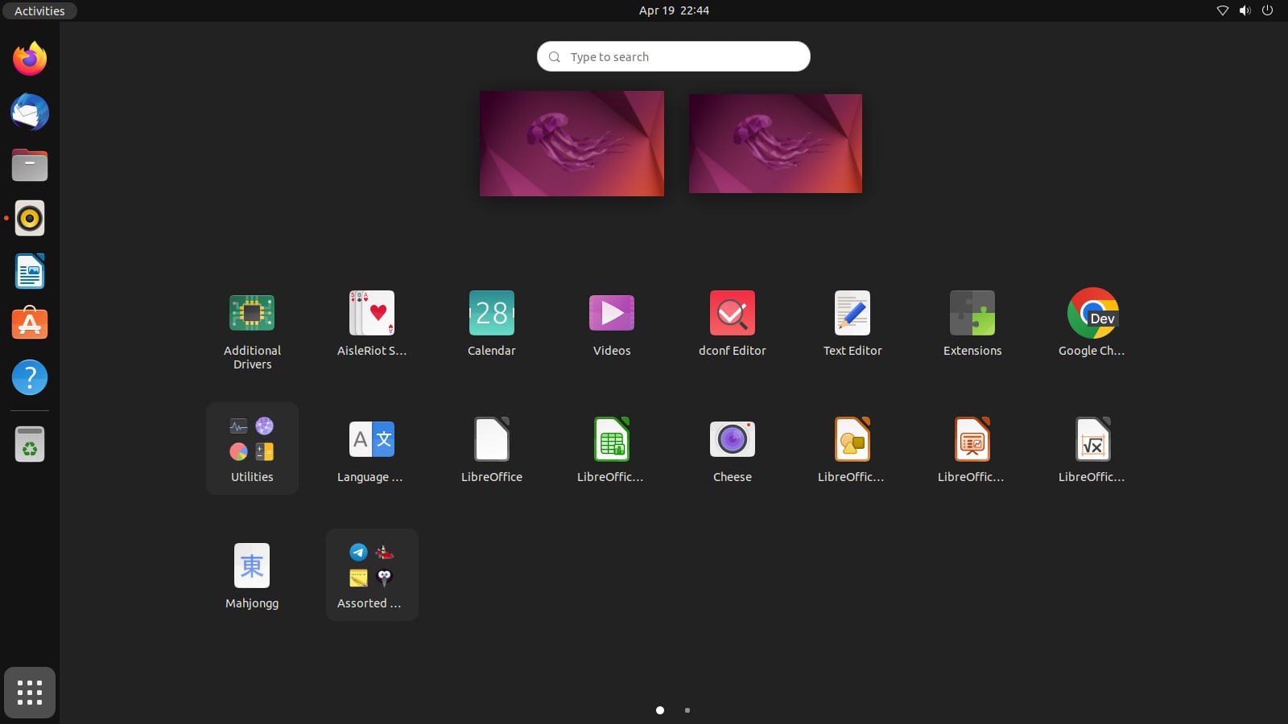The height and width of the screenshot is (724, 1288).
Task: Click the Type to search field
Action: 673,56
